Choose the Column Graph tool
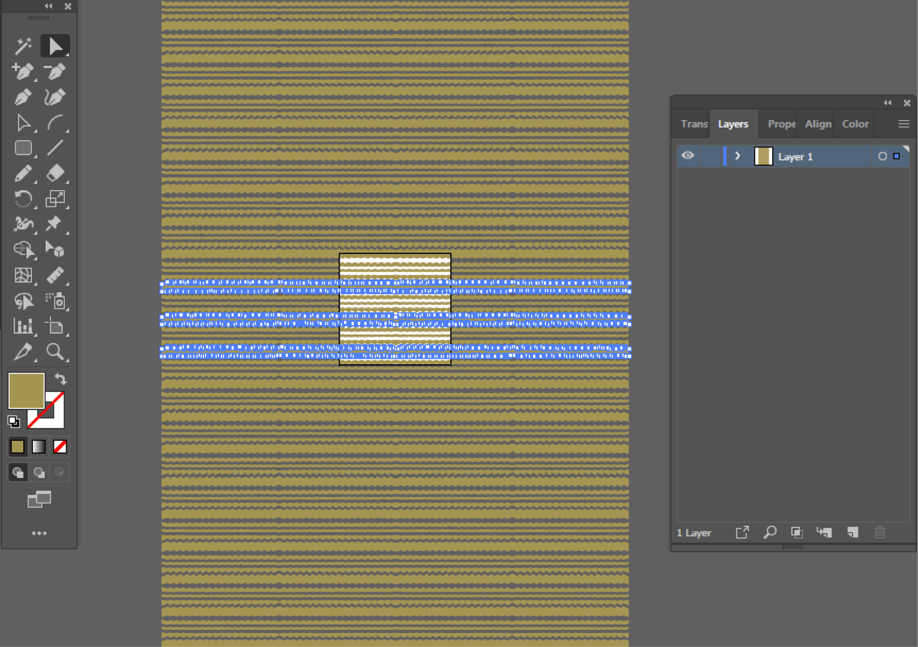 (x=23, y=326)
